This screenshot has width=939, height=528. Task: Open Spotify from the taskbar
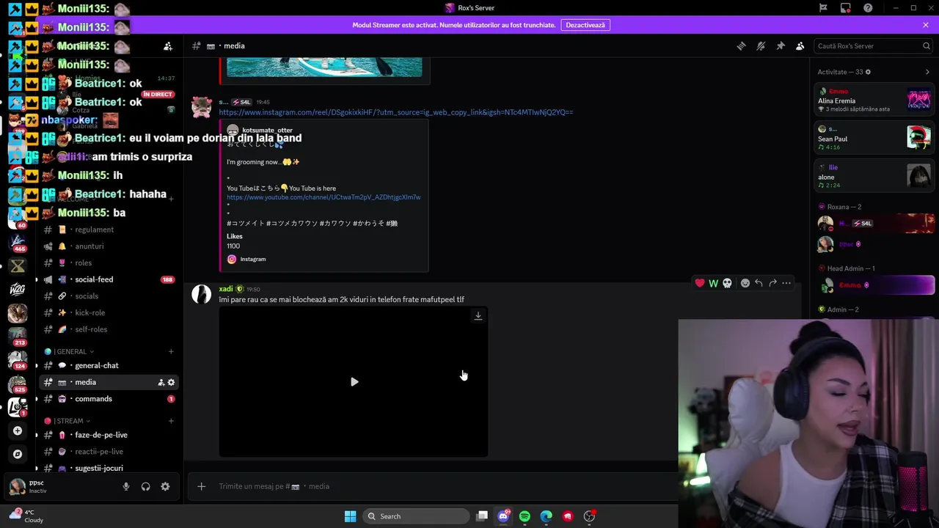[525, 516]
